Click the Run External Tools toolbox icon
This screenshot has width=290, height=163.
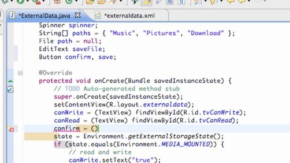tap(37, 2)
